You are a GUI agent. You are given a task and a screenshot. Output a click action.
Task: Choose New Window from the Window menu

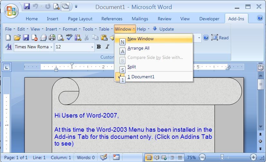click(154, 39)
